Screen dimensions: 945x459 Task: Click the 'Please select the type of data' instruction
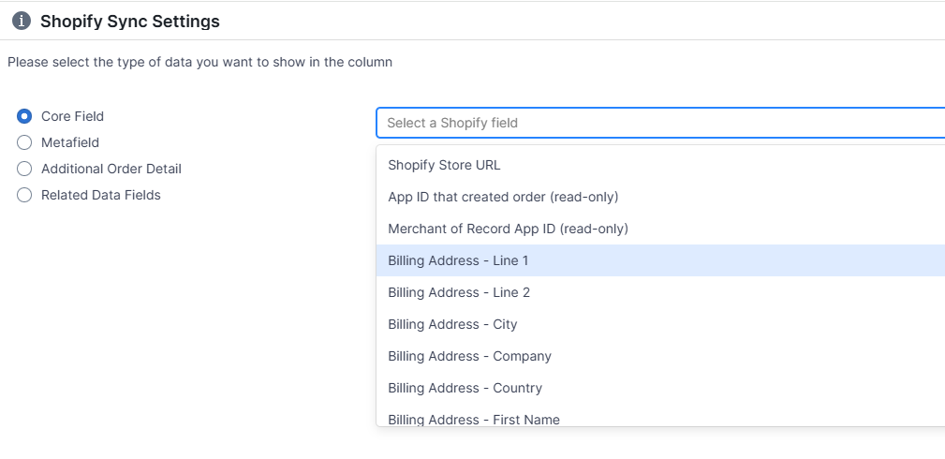[199, 62]
